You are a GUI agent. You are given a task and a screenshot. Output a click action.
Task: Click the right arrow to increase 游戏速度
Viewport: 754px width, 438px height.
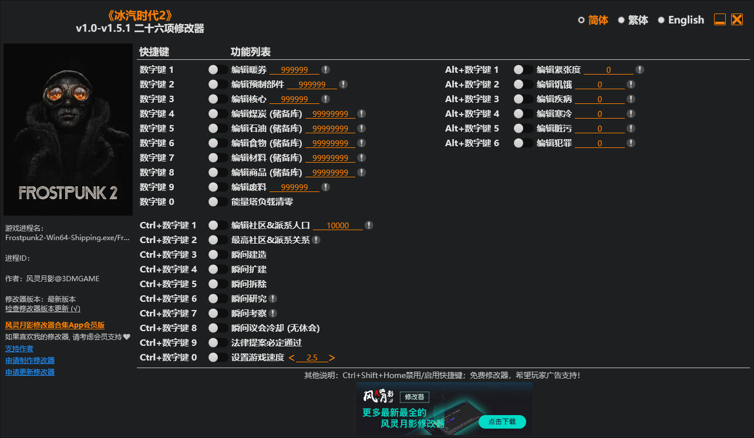click(331, 357)
